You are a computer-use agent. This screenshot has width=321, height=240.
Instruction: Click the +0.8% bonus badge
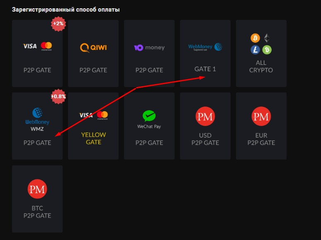(58, 97)
